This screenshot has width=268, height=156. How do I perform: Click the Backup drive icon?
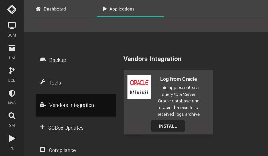tap(43, 60)
